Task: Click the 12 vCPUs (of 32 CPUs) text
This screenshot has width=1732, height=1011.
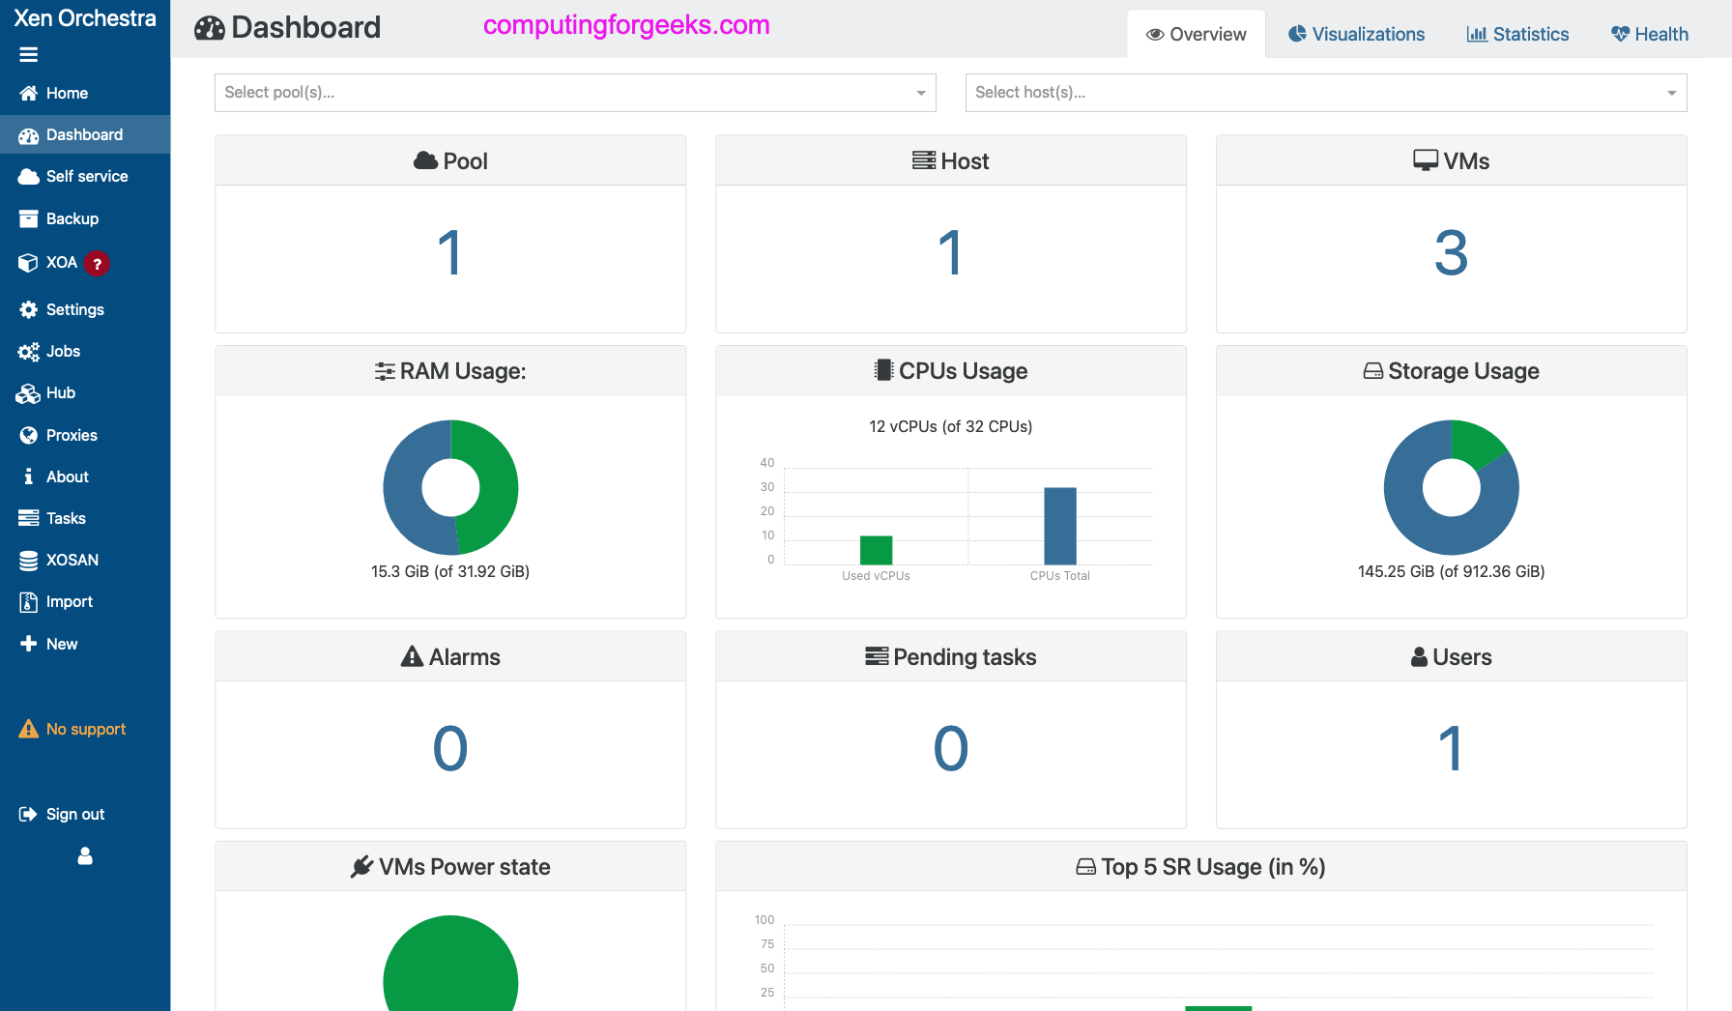Action: 951,426
